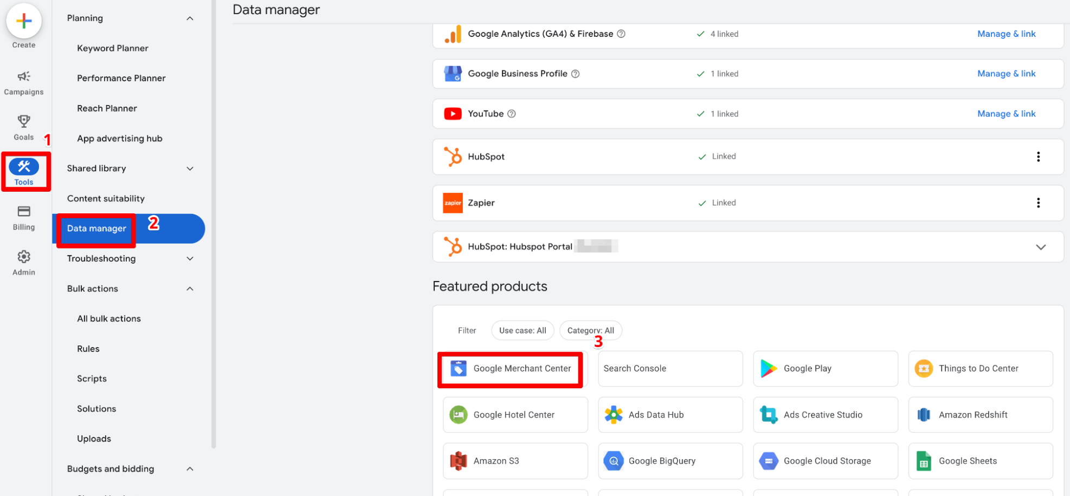The width and height of the screenshot is (1070, 496).
Task: Collapse the Bulk actions section
Action: (x=190, y=289)
